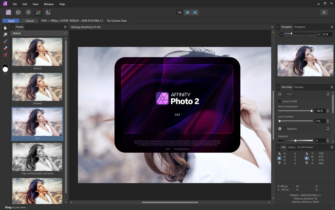
Task: Switch to the Photo Persona icon
Action: coord(8,12)
